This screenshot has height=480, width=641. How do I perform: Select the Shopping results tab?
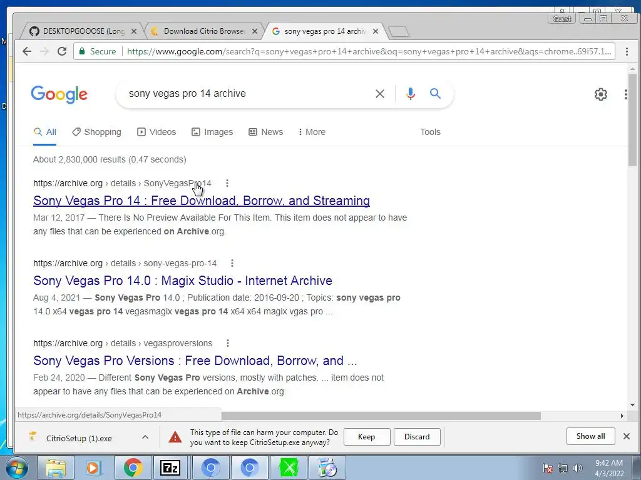[97, 132]
